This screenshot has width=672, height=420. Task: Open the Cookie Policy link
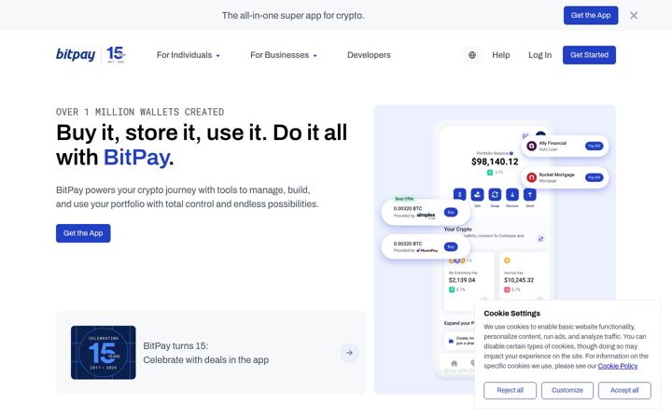618,366
